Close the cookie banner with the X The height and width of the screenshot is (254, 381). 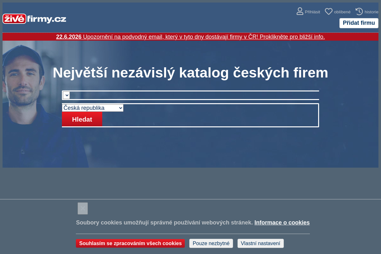pos(83,208)
